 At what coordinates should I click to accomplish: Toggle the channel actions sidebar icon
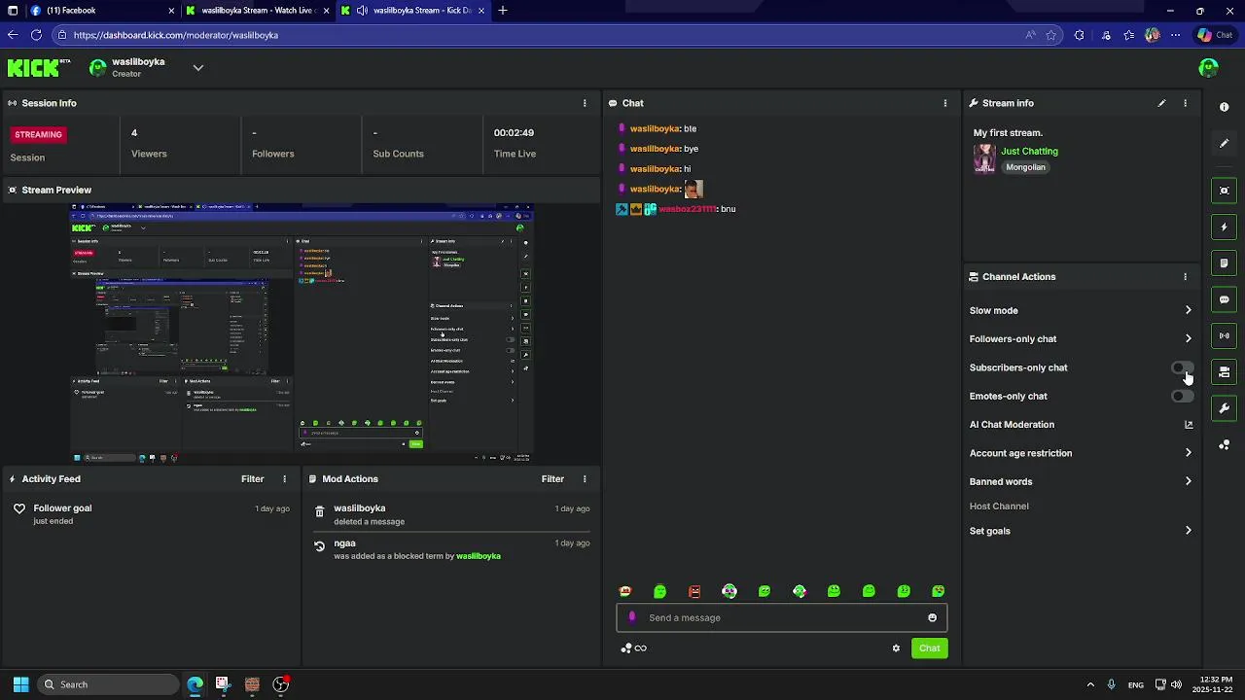coord(1225,372)
